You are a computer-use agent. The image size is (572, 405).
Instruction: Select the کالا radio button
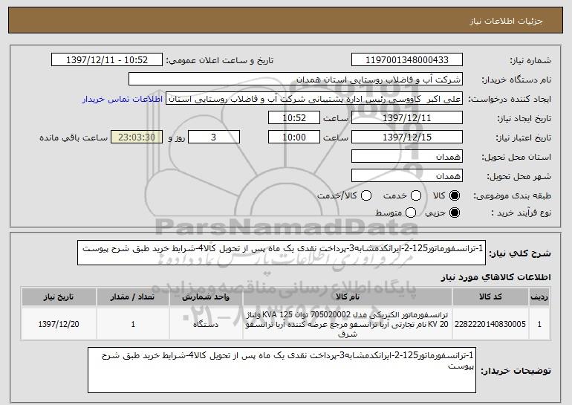coord(455,195)
